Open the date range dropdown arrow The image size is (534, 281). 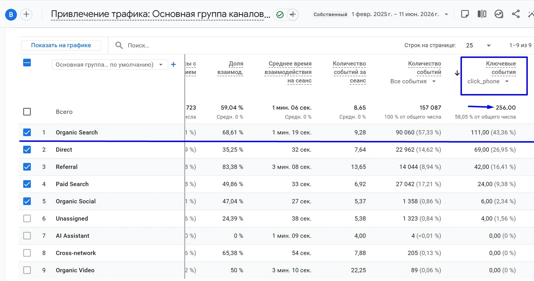tap(446, 14)
